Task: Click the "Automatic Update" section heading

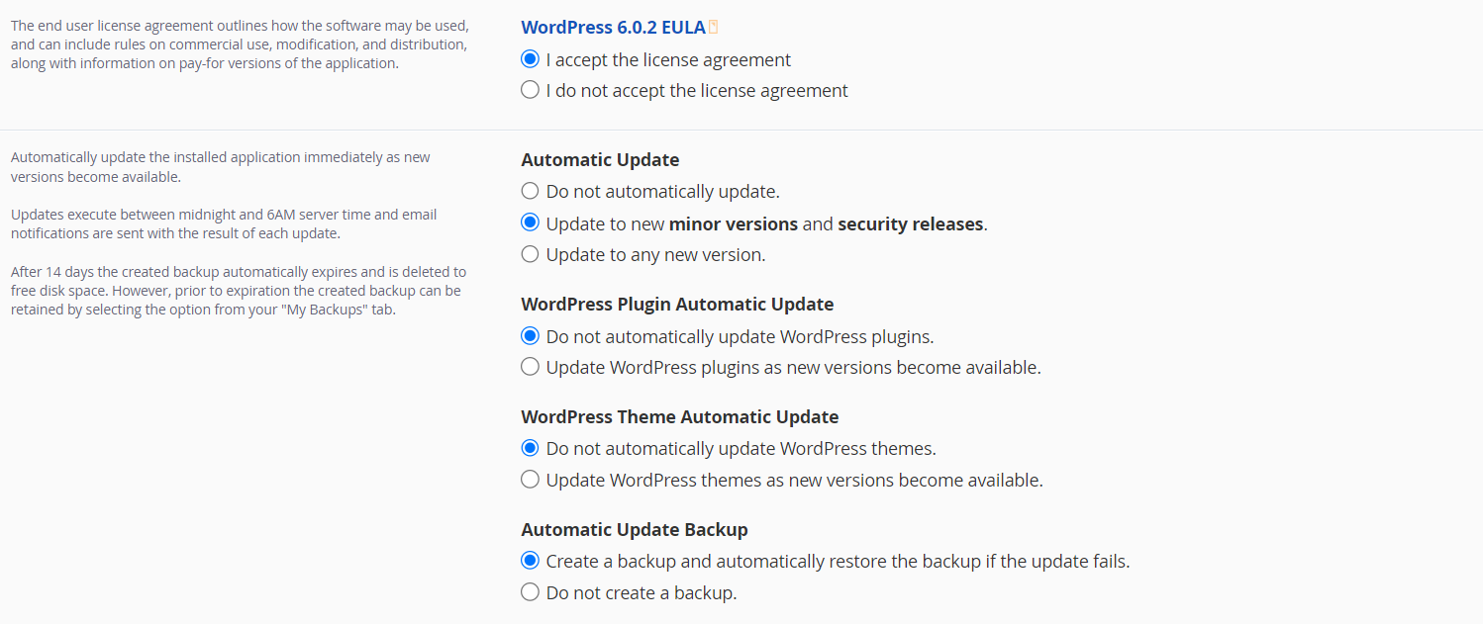Action: [599, 159]
